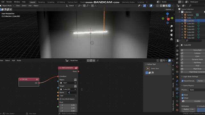
Task: Select rendered viewport shading mode
Action: pos(169,6)
